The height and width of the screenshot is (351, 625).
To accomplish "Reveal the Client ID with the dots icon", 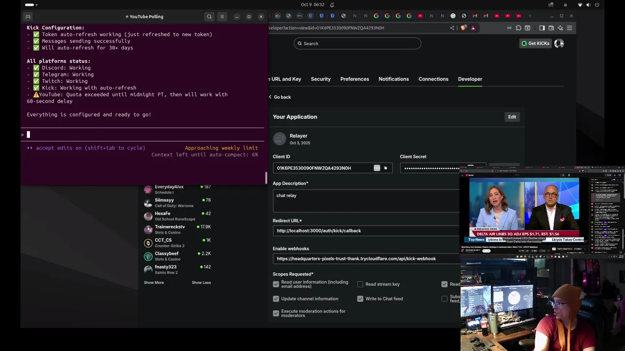I will click(377, 168).
